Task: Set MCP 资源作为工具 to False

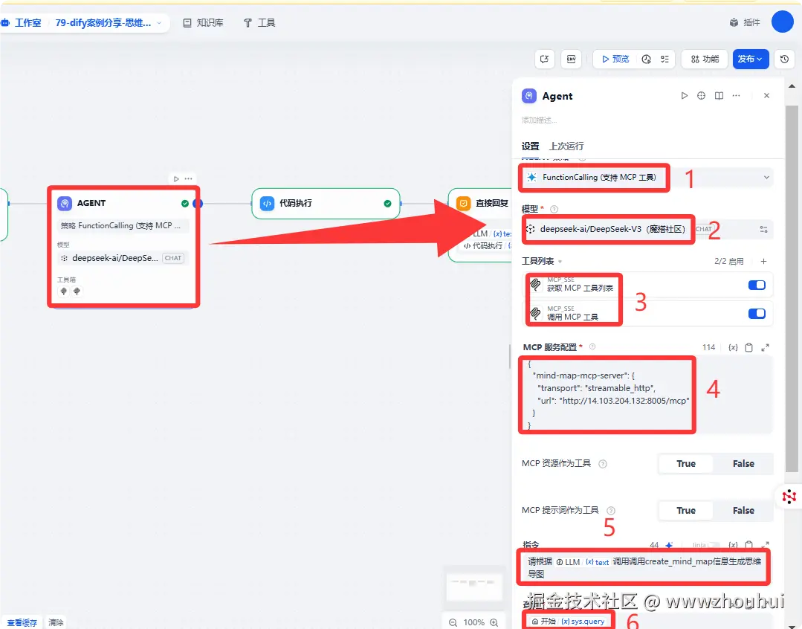Action: coord(743,464)
